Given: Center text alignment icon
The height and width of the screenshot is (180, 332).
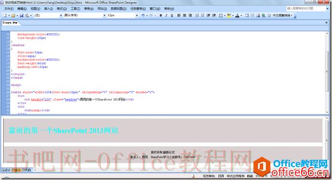Looking at the screenshot, I should [x=185, y=15].
